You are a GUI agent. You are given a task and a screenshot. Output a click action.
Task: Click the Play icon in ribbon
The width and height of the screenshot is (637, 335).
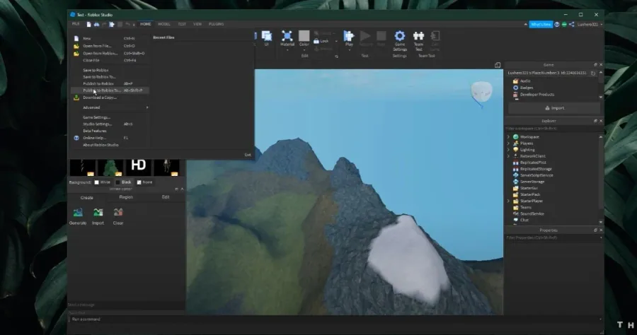click(348, 35)
